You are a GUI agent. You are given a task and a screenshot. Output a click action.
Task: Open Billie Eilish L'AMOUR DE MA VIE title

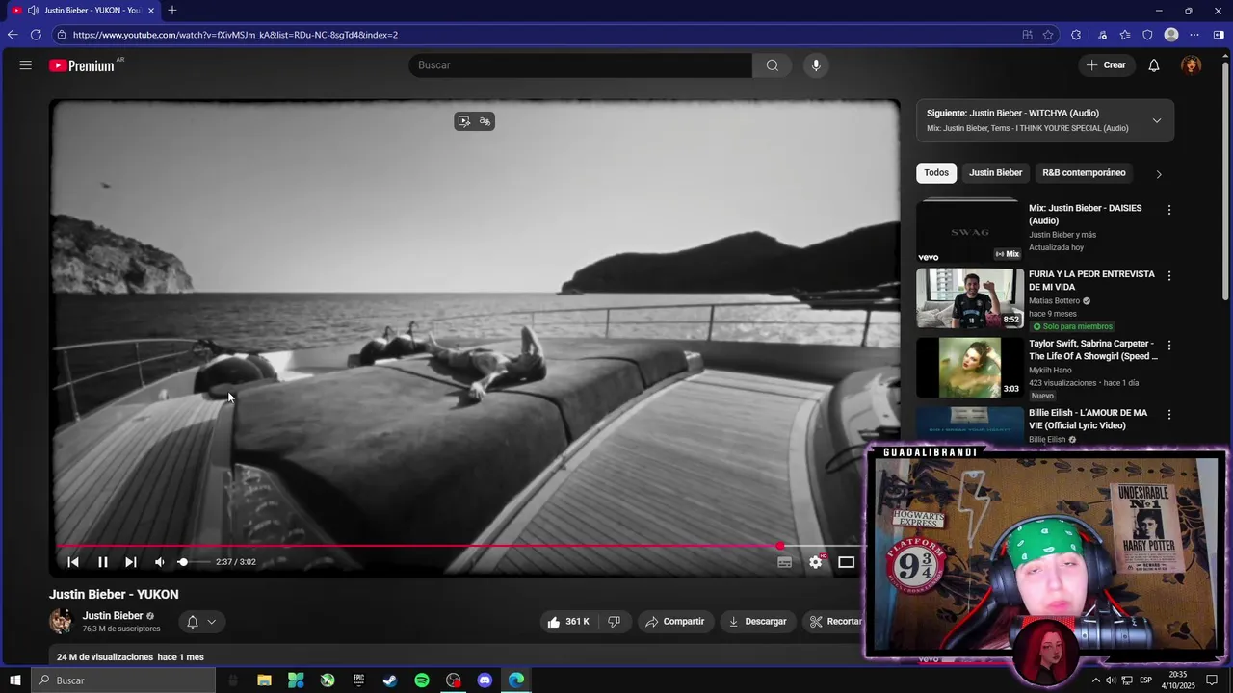(x=1088, y=420)
